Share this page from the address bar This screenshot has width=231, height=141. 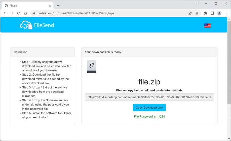point(190,13)
